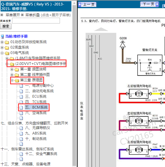
Task: Click the left panel vertical scrollbar thumb
Action: 74,85
